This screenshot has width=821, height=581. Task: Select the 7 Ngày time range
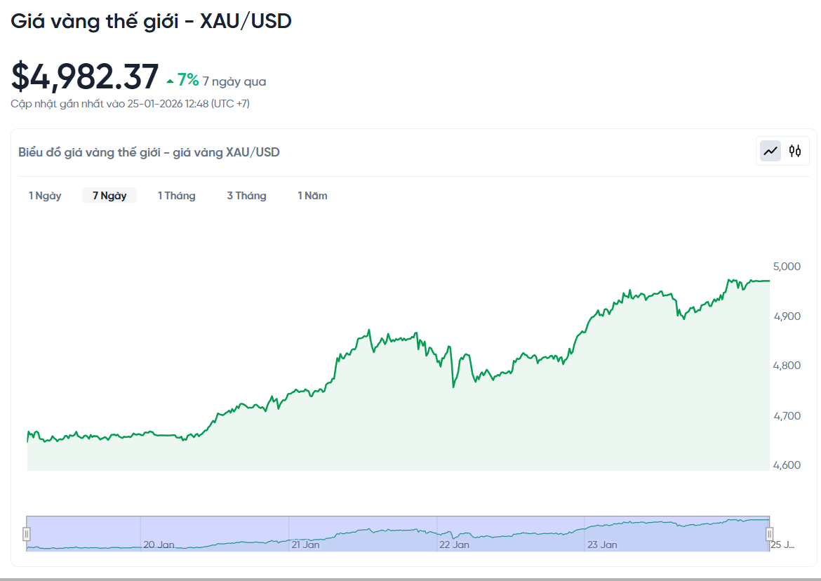(109, 195)
